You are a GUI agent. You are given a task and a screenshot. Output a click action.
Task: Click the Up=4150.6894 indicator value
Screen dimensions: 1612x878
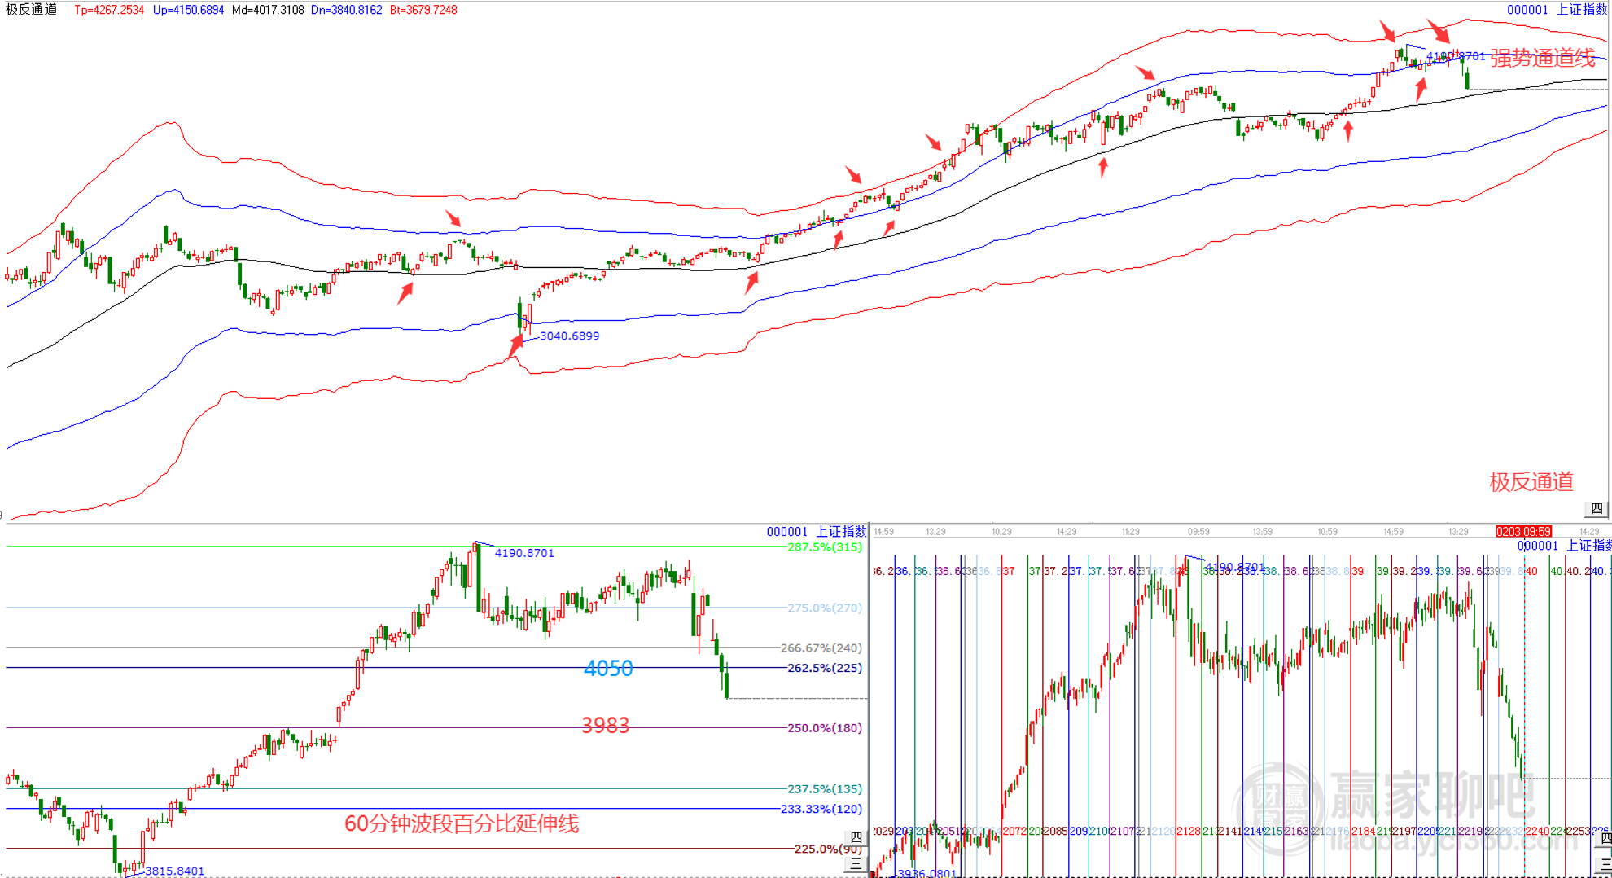click(188, 10)
